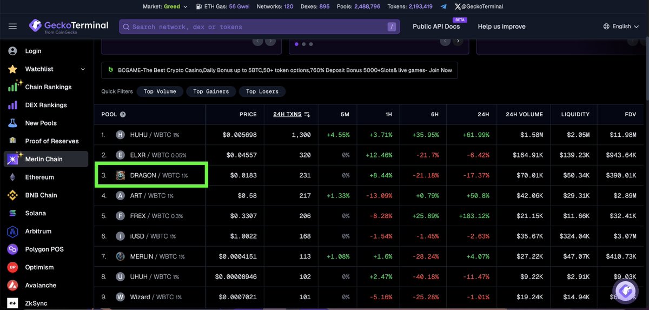649x310 pixels.
Task: Select the second carousel pagination dot
Action: pos(304,44)
